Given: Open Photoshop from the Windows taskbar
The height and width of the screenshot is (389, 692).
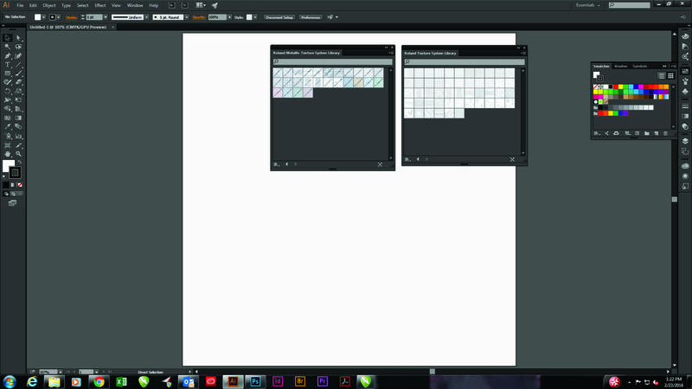Looking at the screenshot, I should coord(255,381).
